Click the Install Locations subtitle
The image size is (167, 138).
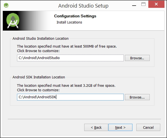click(x=69, y=22)
